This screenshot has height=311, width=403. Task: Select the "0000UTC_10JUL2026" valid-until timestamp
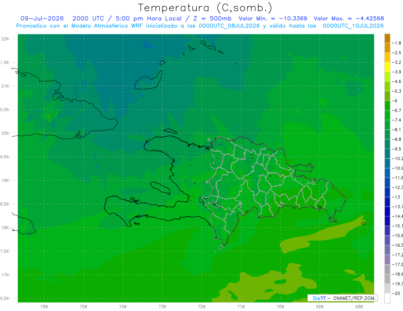click(353, 25)
